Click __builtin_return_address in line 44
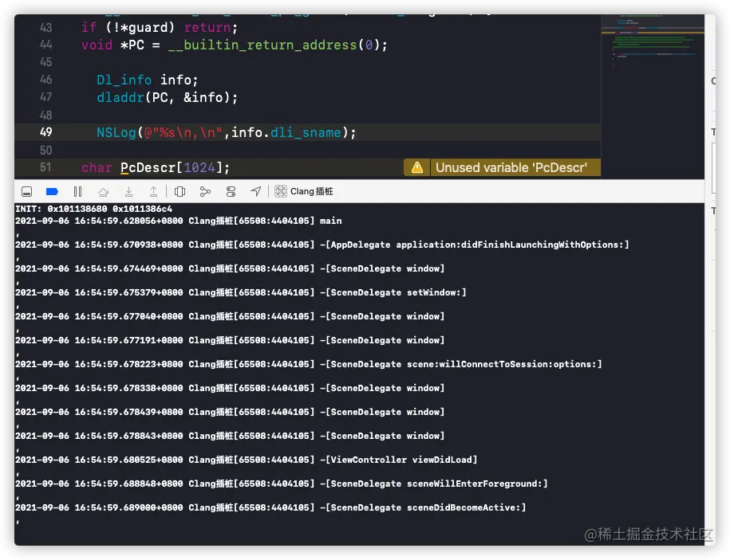Screen dimensions: 730x560 pyautogui.click(x=262, y=45)
